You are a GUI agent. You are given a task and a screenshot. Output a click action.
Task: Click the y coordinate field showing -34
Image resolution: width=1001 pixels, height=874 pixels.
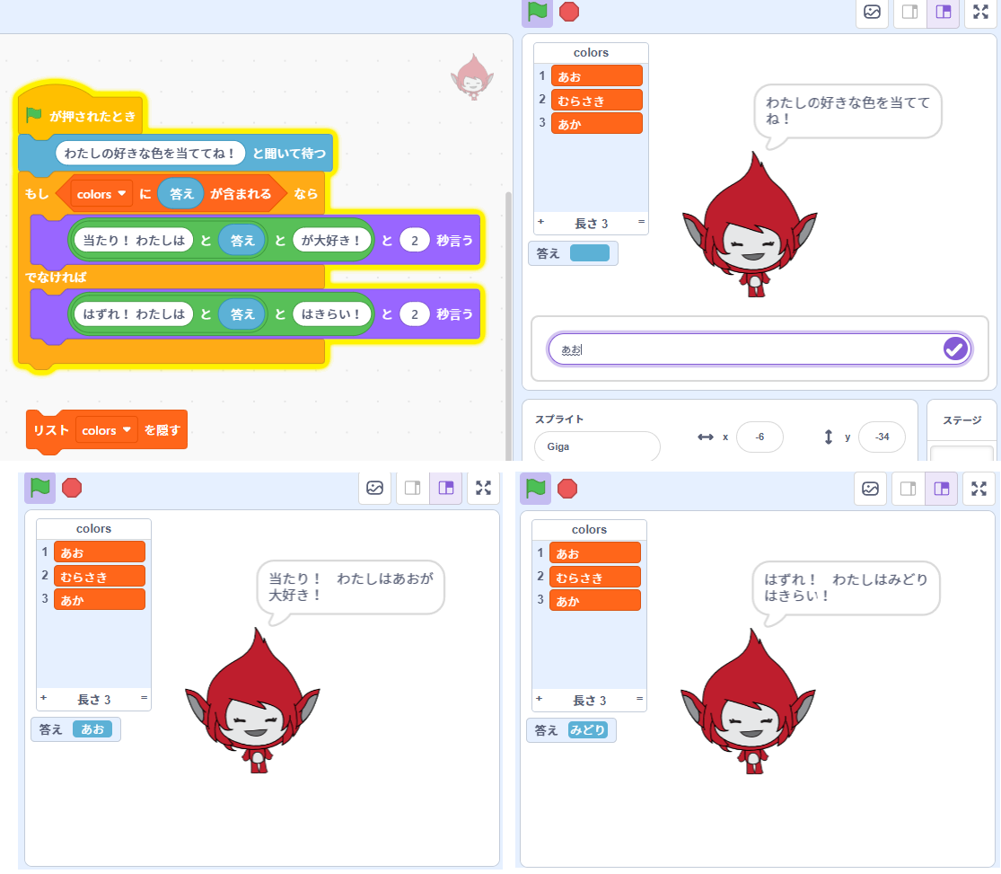882,437
